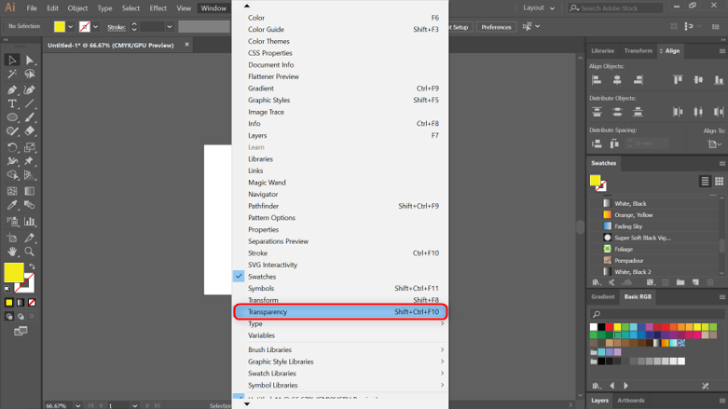The height and width of the screenshot is (409, 728).
Task: Set paint mode to None
Action: click(x=32, y=303)
